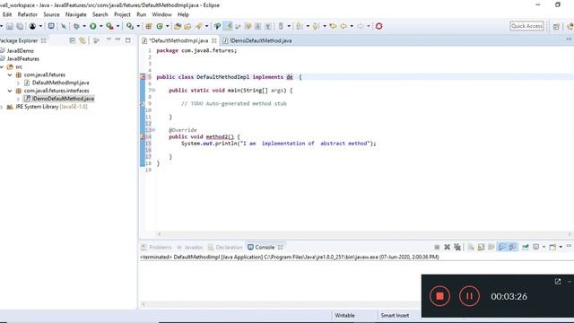The image size is (574, 323).
Task: Click Terminate icon in Console toolbar
Action: [x=437, y=248]
